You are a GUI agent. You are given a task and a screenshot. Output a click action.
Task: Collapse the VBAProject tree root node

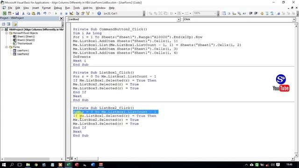coord(2,29)
